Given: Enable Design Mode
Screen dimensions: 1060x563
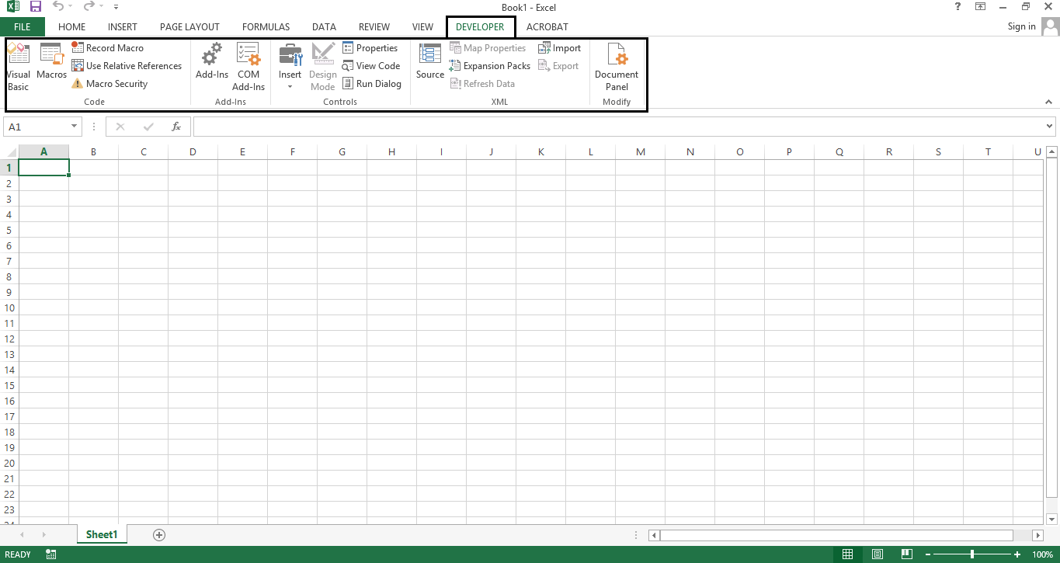Looking at the screenshot, I should coord(322,66).
